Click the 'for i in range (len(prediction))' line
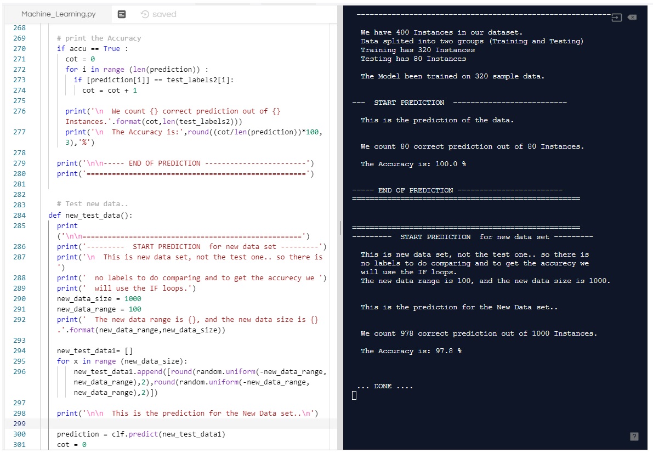653x453 pixels. pos(137,70)
